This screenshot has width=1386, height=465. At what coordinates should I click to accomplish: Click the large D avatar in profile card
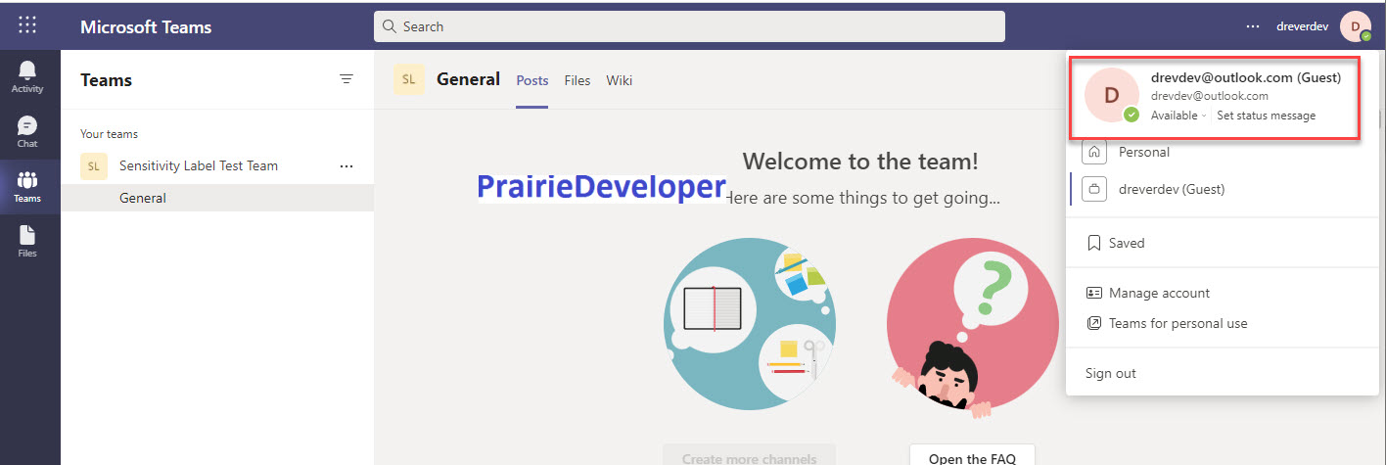[1112, 96]
